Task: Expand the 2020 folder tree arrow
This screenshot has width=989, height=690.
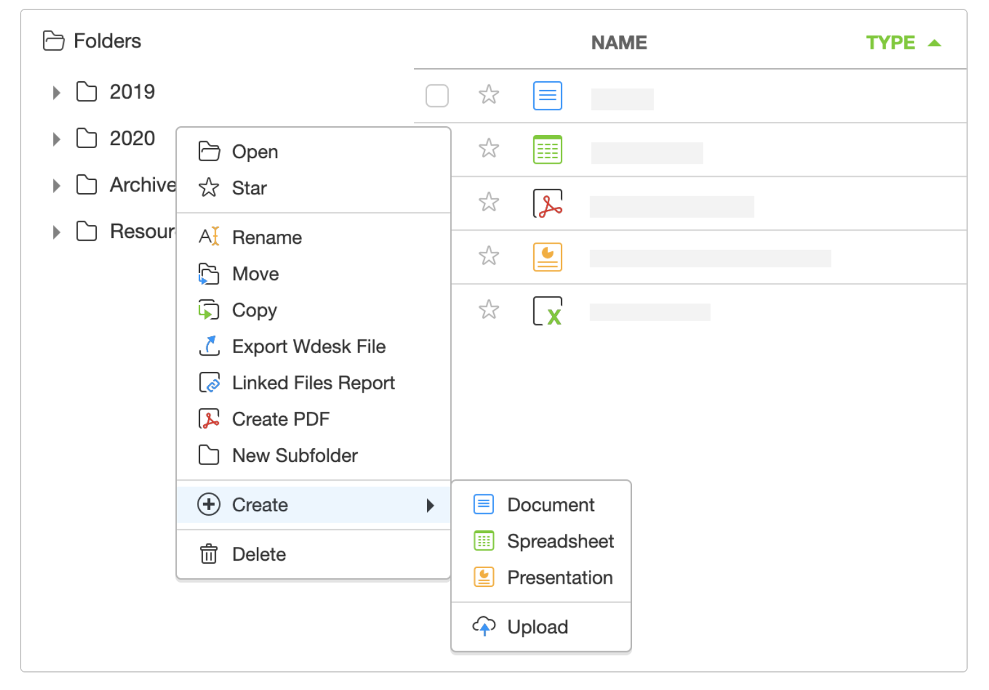Action: 57,139
